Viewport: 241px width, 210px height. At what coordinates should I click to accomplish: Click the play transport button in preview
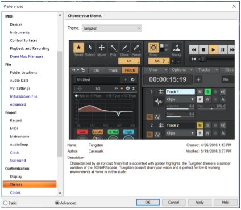click(x=213, y=50)
